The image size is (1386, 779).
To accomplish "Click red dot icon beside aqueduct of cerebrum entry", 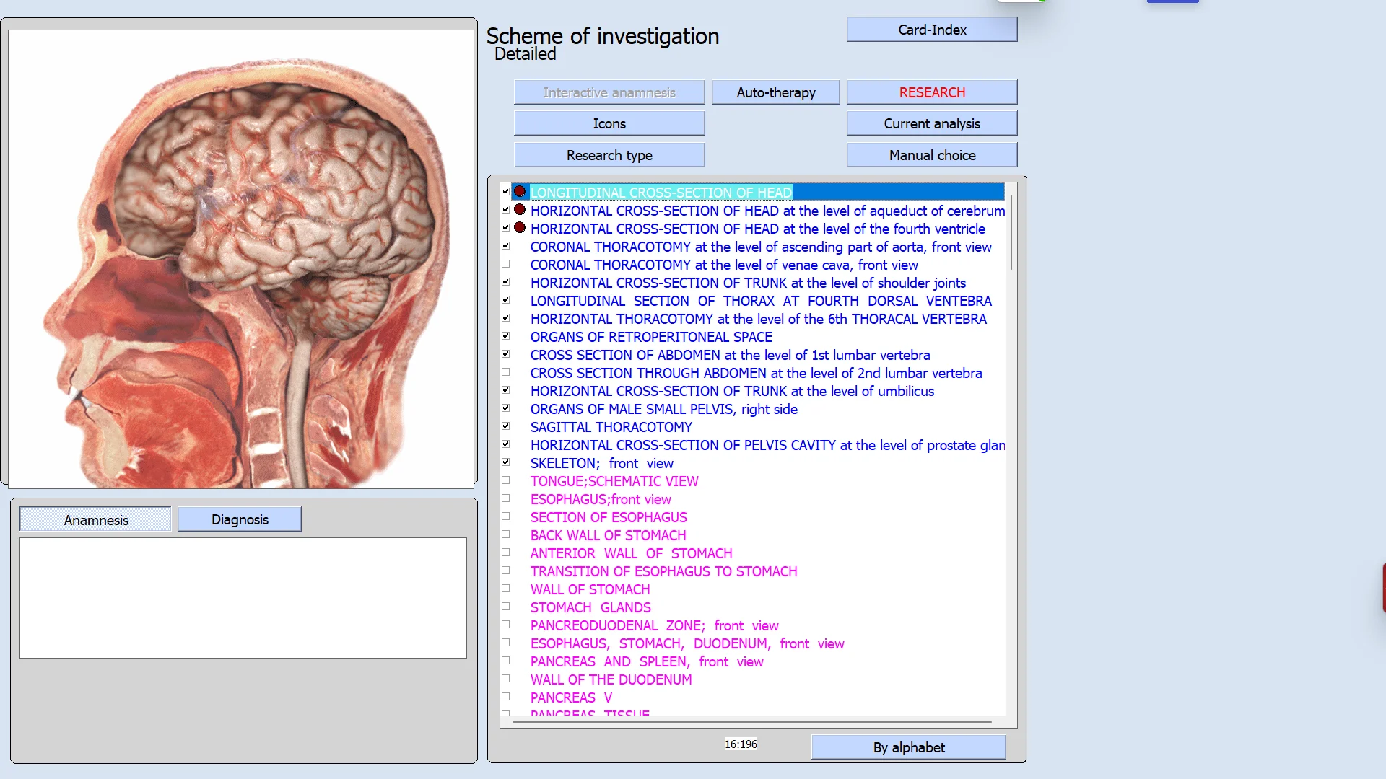I will click(x=520, y=210).
